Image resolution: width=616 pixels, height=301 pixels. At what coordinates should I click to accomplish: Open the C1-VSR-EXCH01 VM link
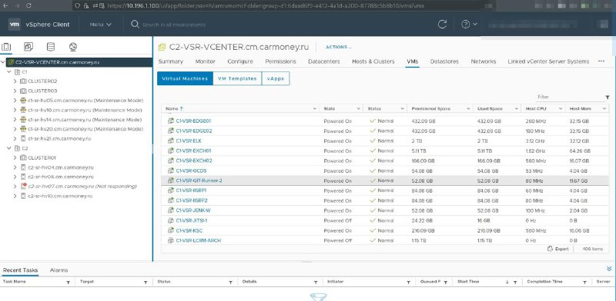point(194,151)
